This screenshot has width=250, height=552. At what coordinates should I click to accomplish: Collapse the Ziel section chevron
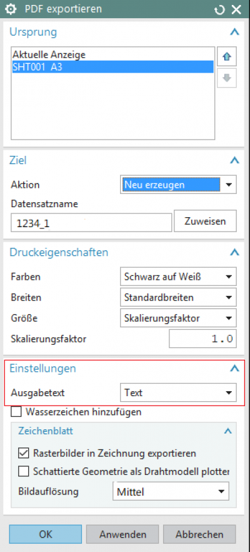click(x=234, y=160)
